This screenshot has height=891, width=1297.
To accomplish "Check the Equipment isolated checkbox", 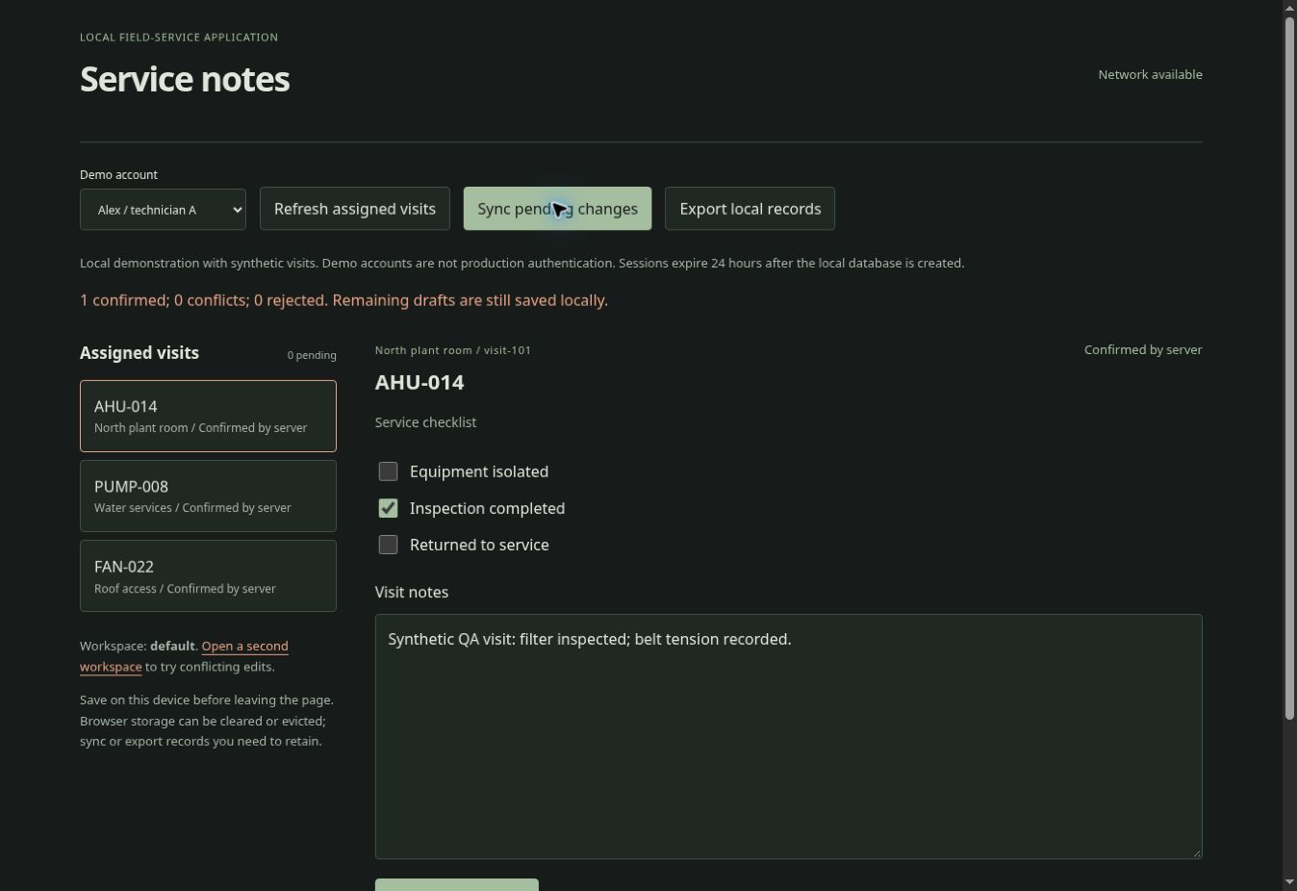I will pos(388,471).
